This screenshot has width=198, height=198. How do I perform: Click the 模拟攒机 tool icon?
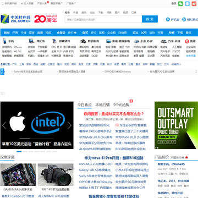(x=184, y=19)
